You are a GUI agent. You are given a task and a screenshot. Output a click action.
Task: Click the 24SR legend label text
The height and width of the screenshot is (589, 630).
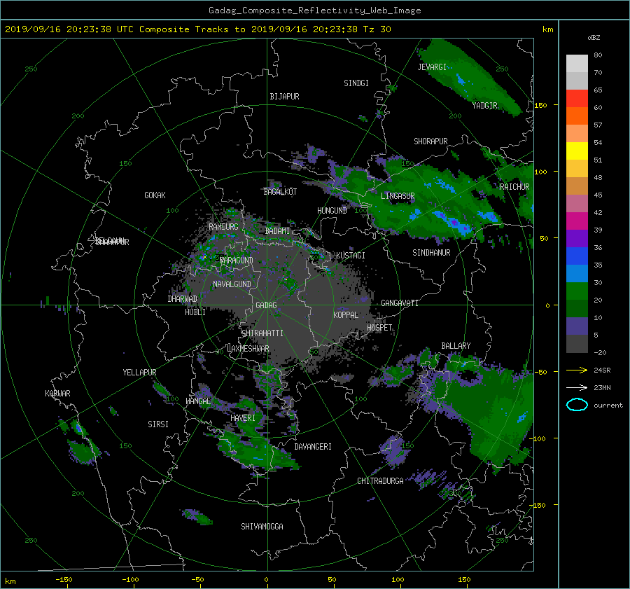pos(602,370)
